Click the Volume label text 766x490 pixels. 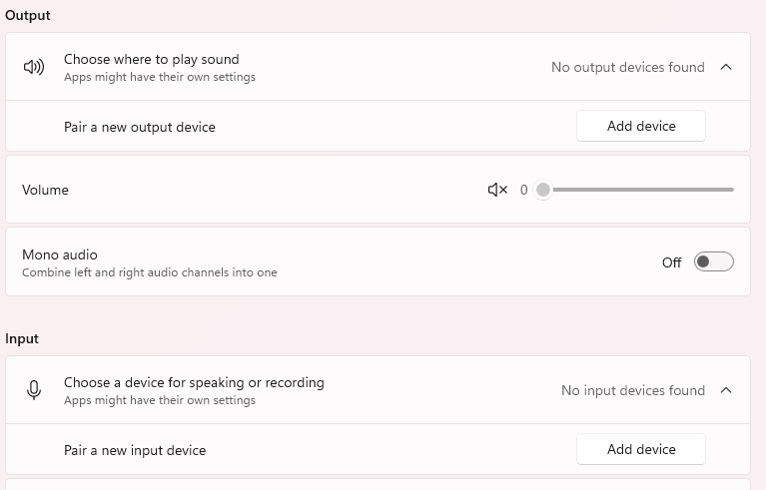(x=45, y=190)
